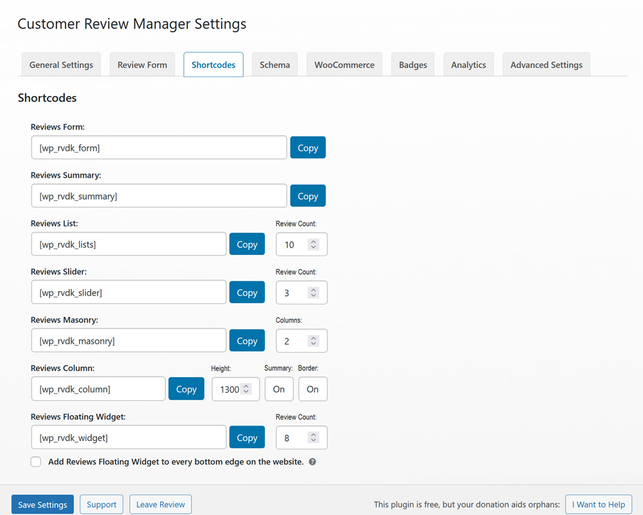Go to the Analytics tab

[468, 65]
